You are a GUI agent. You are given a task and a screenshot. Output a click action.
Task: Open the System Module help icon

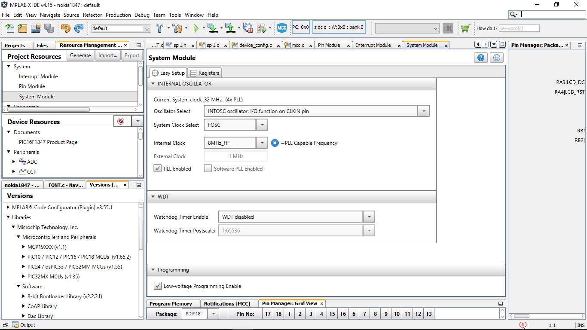pos(481,58)
